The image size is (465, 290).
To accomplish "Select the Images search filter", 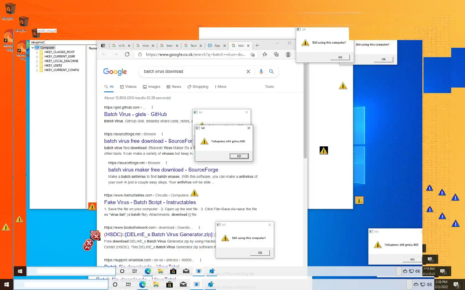I will (151, 87).
